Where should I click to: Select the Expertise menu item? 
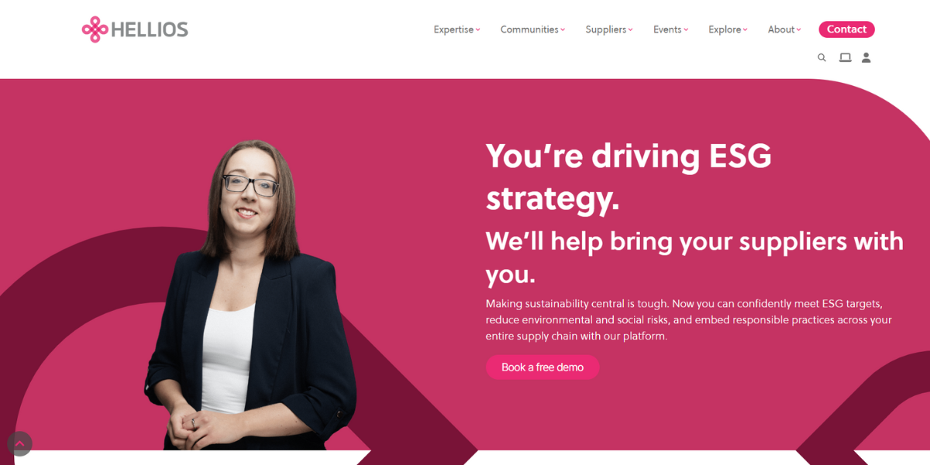pos(453,29)
